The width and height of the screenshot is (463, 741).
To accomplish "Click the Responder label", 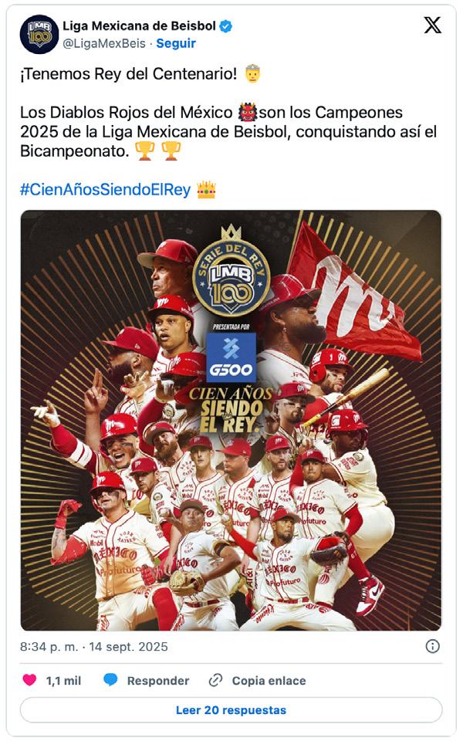I will 157,681.
